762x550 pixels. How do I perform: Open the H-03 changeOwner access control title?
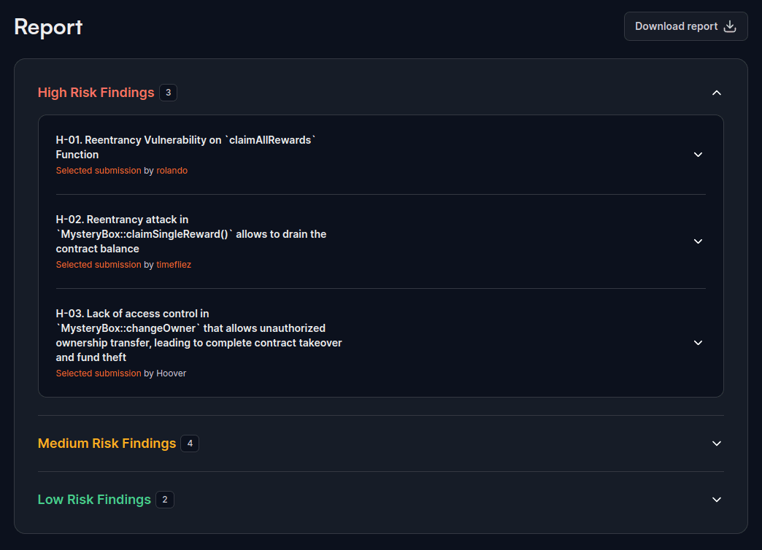coord(199,336)
